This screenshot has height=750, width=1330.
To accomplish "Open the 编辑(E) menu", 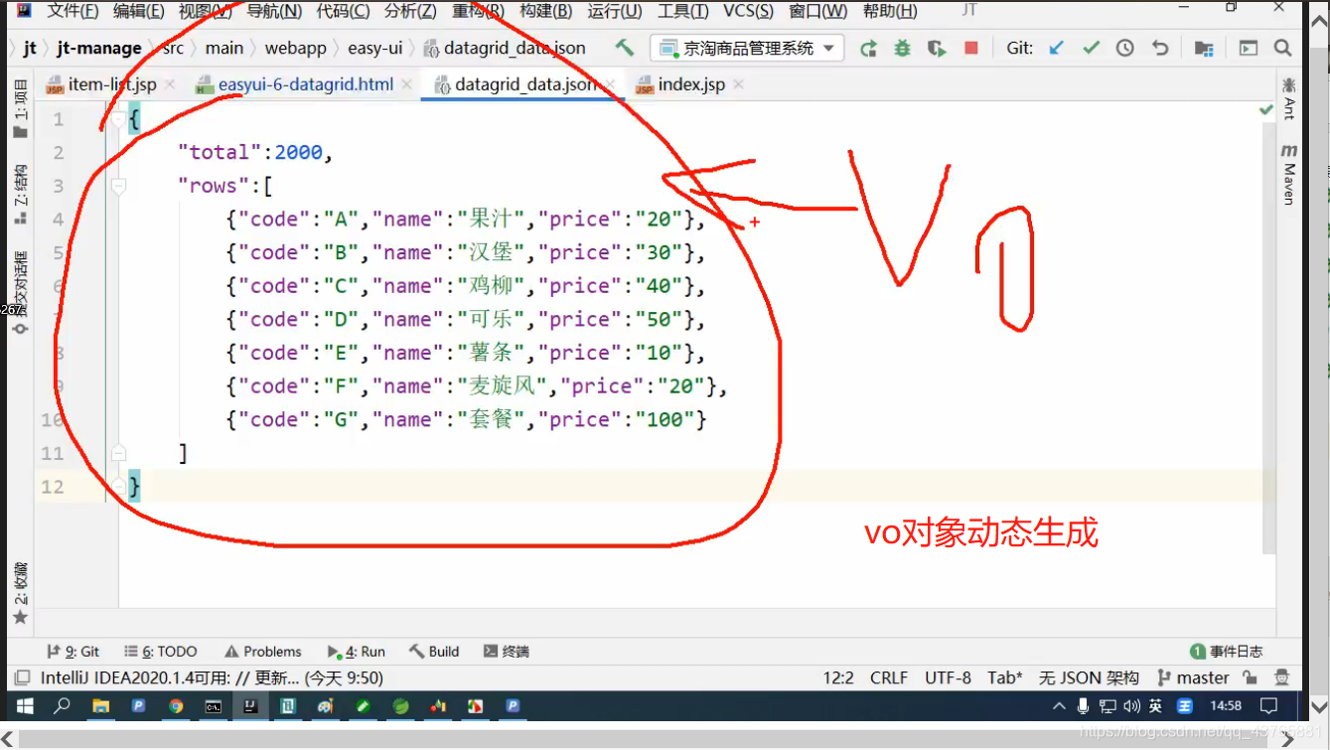I will pos(138,11).
